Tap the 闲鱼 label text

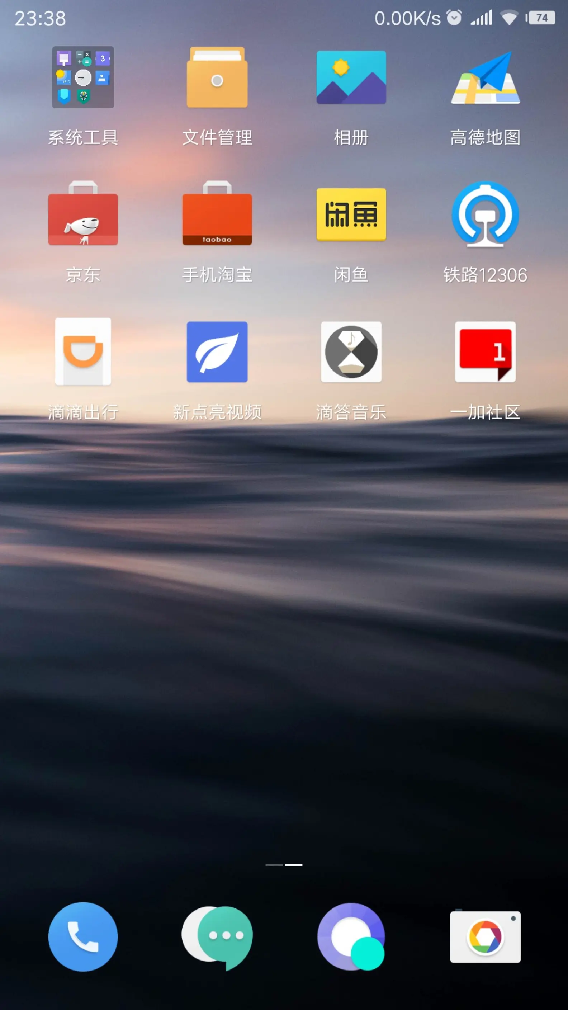[351, 275]
